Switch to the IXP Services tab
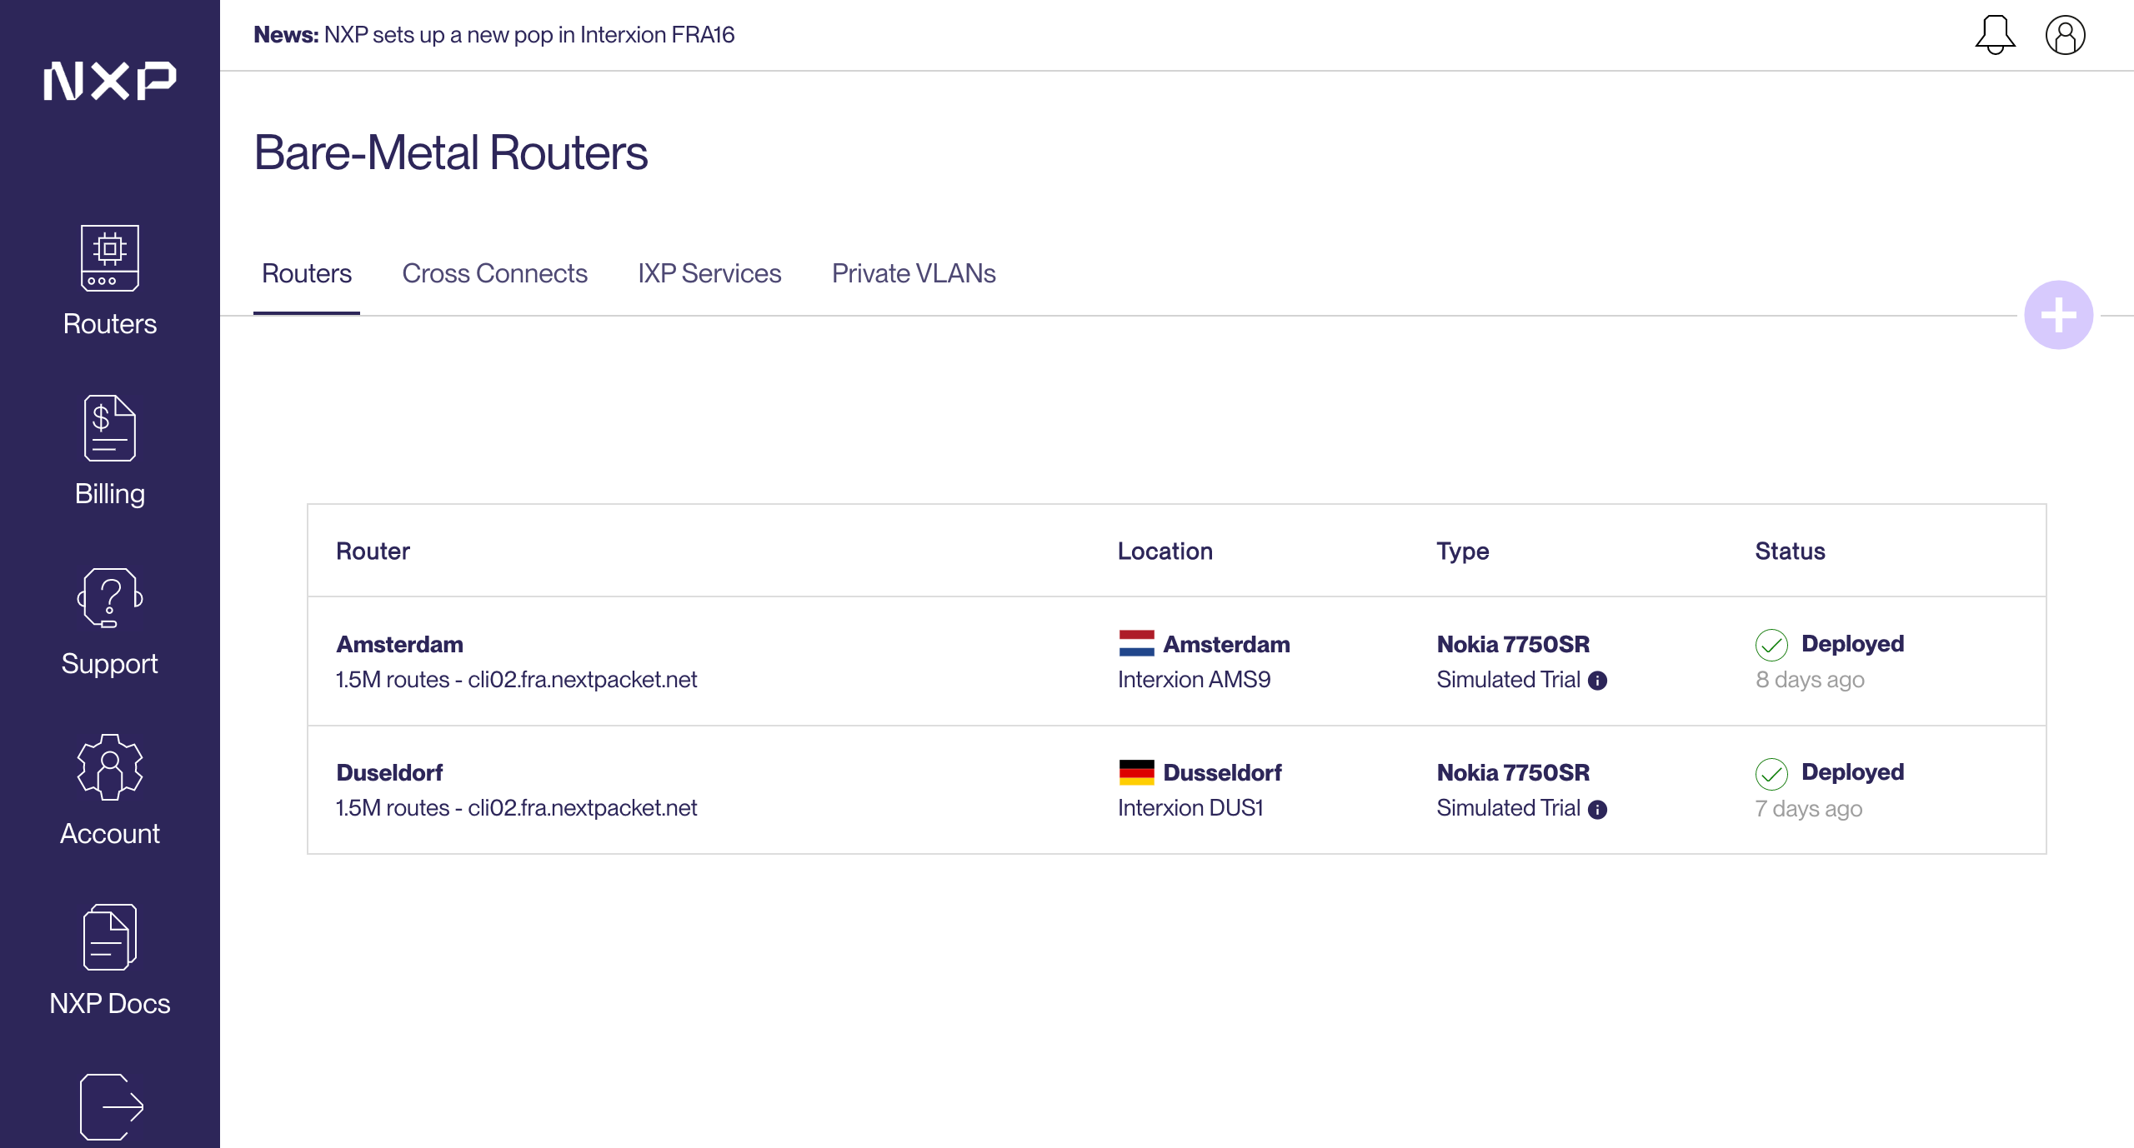 pyautogui.click(x=709, y=274)
